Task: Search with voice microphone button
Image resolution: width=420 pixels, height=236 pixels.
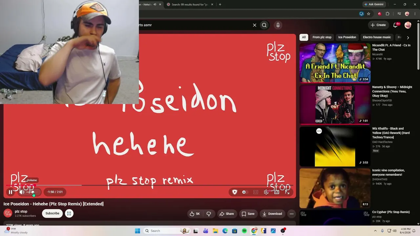Action: 278,25
